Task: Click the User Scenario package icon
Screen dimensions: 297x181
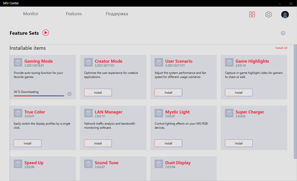Action: [x=159, y=62]
